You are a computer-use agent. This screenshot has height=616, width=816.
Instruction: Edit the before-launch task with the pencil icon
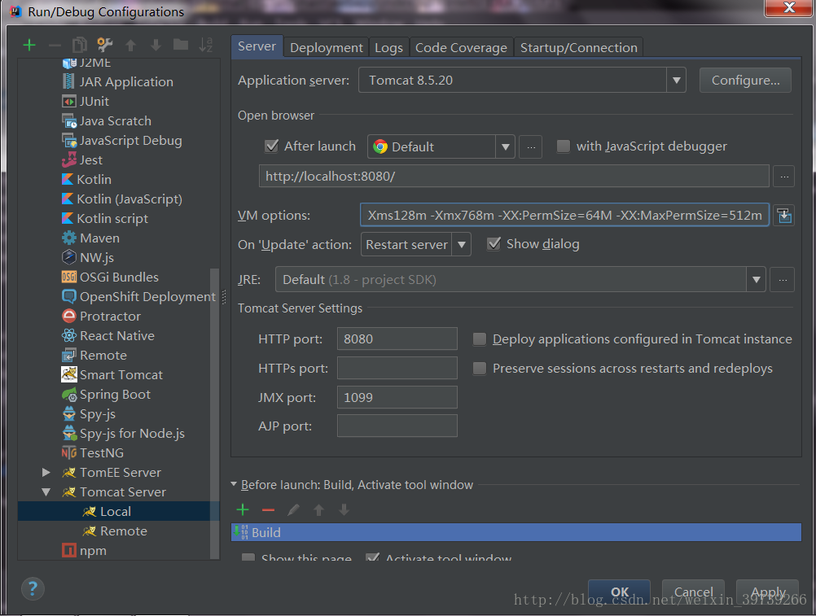[x=293, y=510]
